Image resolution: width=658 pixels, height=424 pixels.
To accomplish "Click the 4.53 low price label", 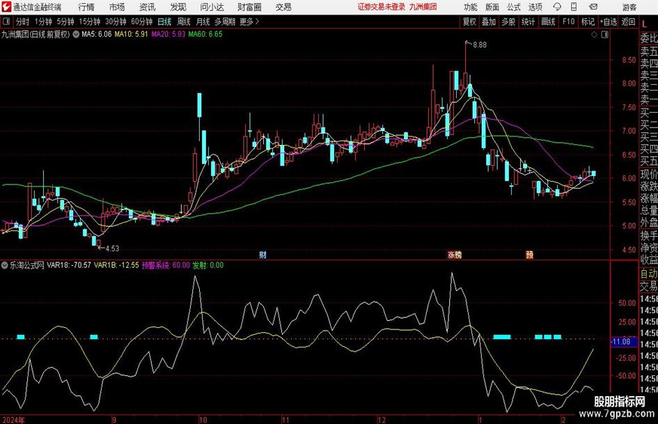I will (112, 249).
